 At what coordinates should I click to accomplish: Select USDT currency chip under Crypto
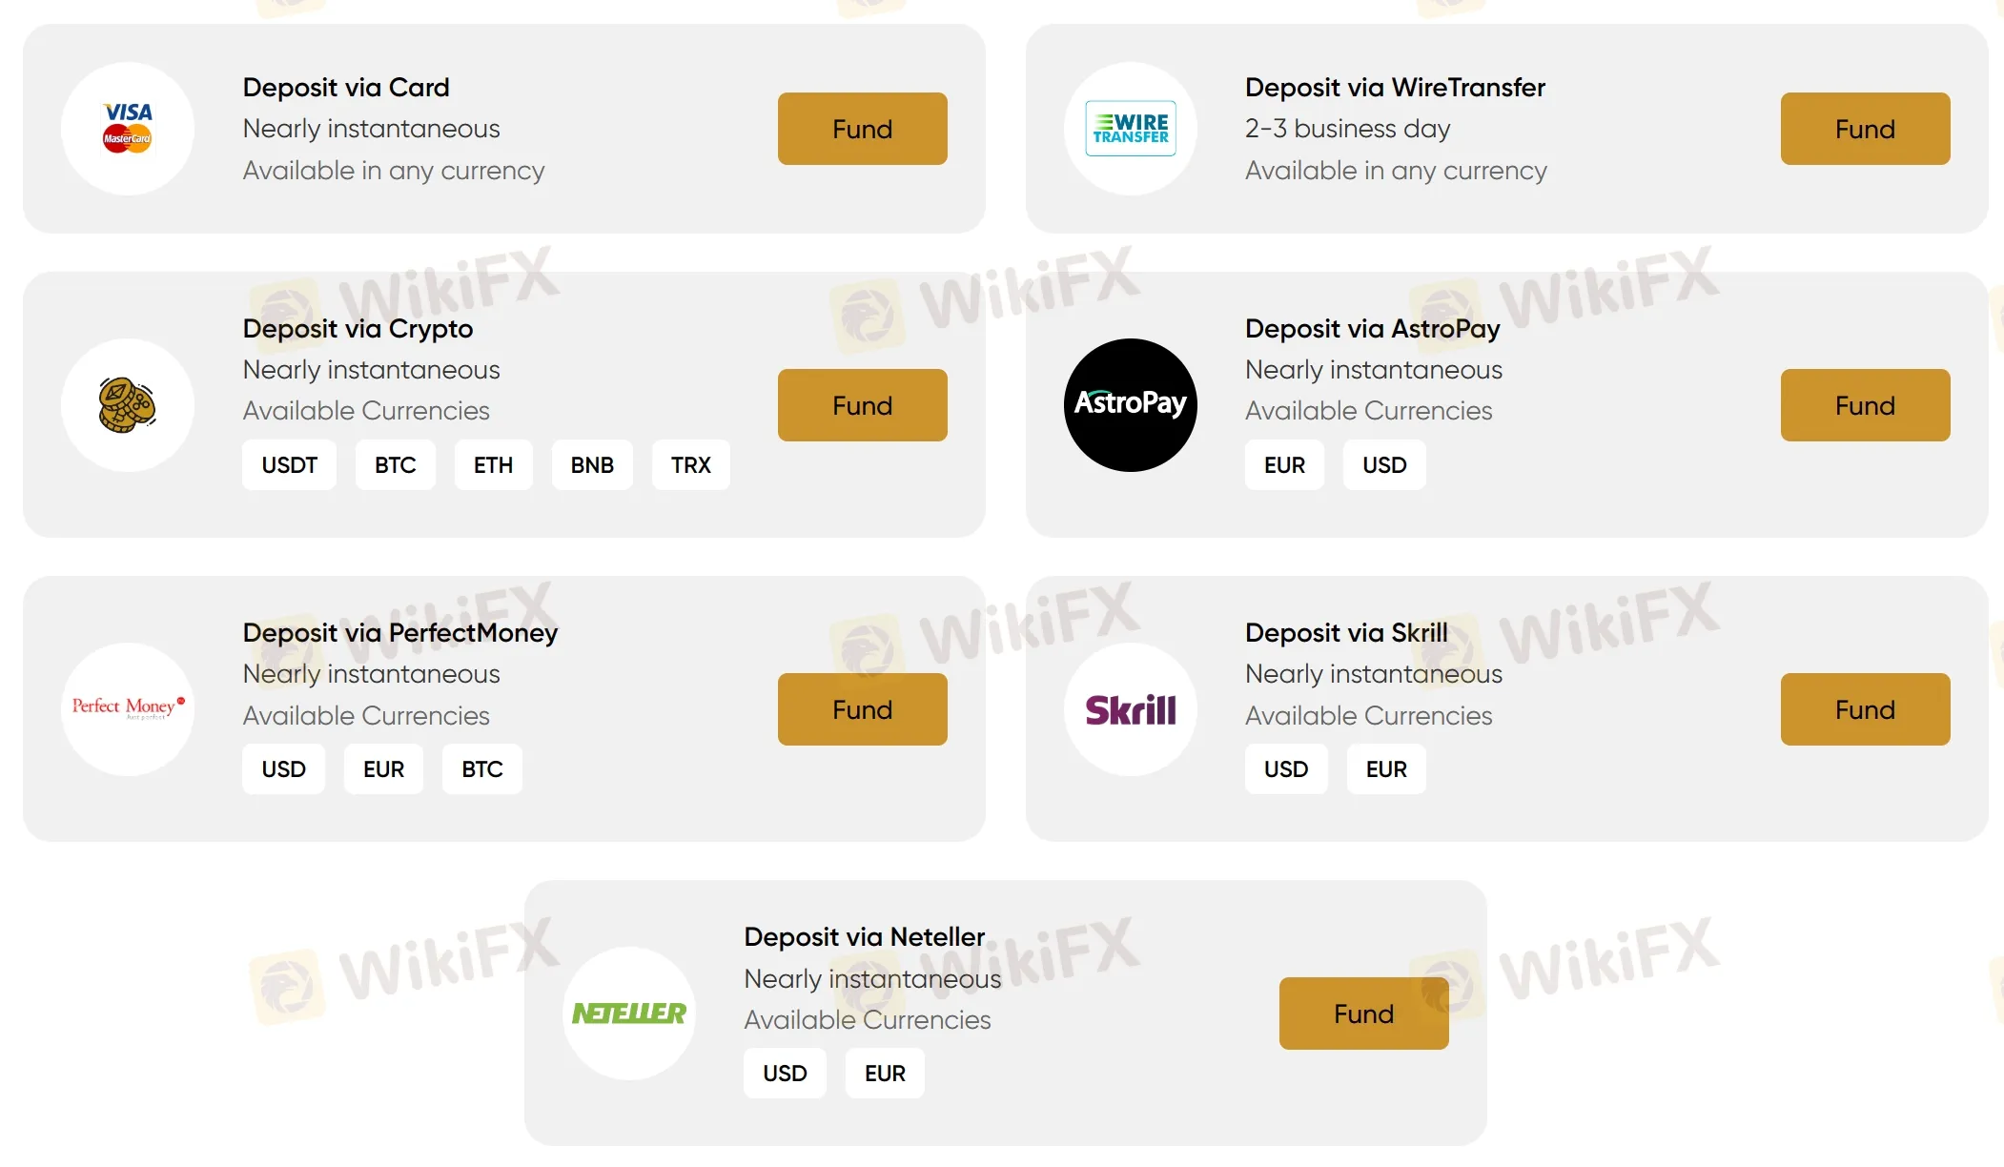point(289,465)
